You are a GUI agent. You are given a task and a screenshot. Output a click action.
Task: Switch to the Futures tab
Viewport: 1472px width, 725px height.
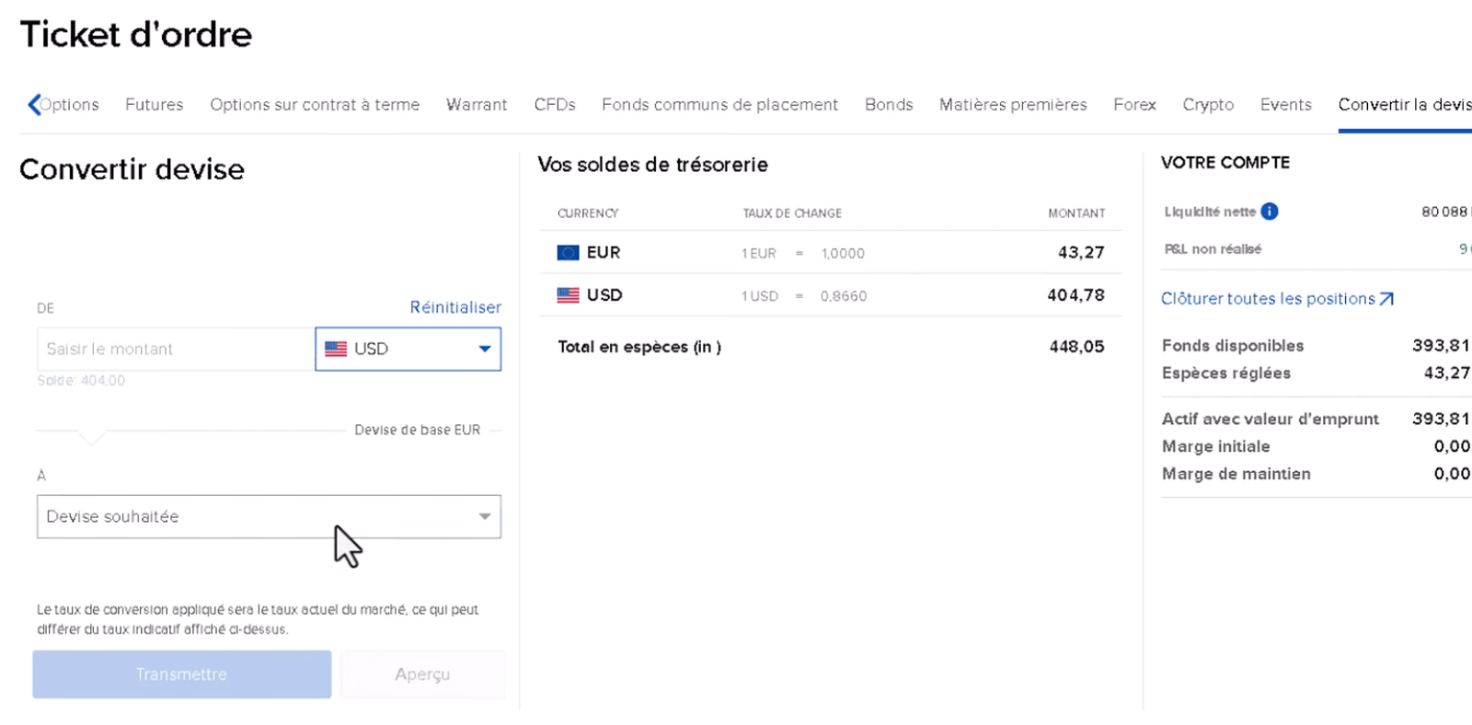[x=155, y=105]
